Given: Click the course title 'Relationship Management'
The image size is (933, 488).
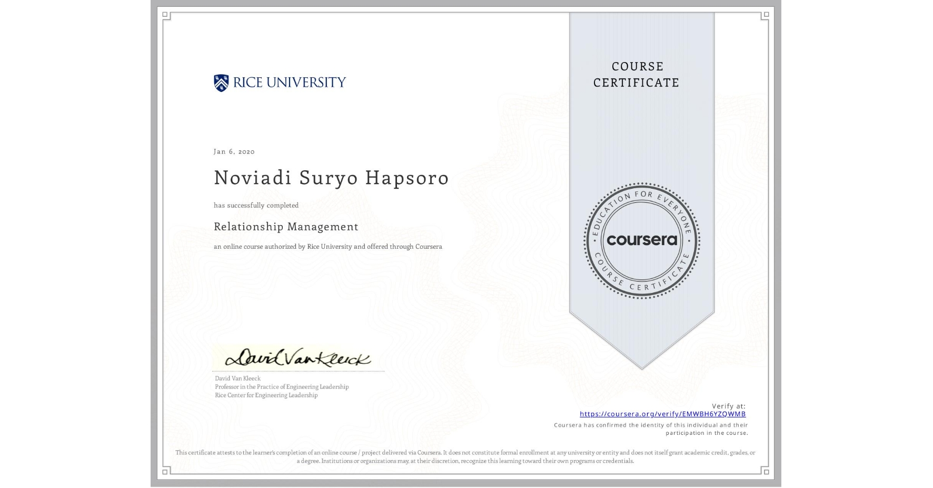Looking at the screenshot, I should click(x=286, y=227).
